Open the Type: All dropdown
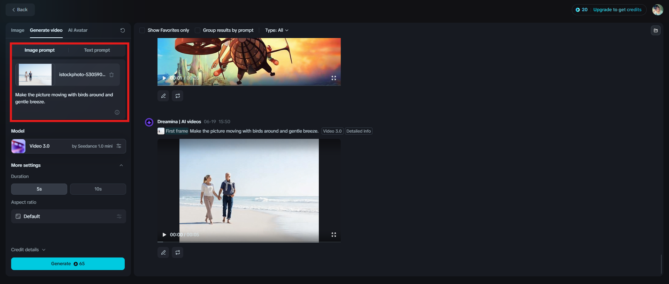 pyautogui.click(x=277, y=30)
